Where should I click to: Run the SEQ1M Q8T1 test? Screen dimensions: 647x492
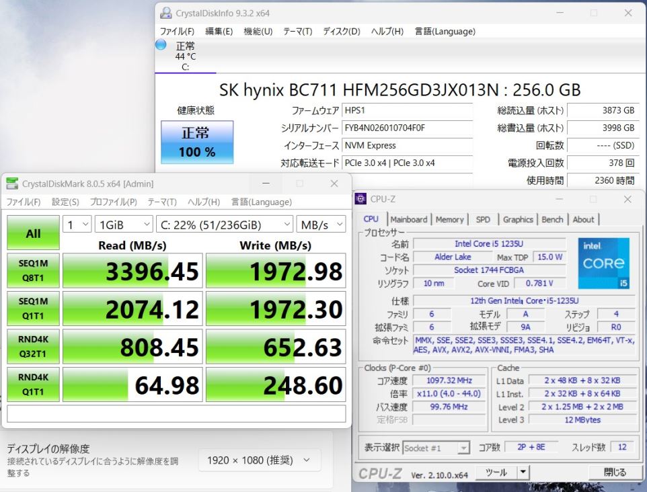coord(34,271)
